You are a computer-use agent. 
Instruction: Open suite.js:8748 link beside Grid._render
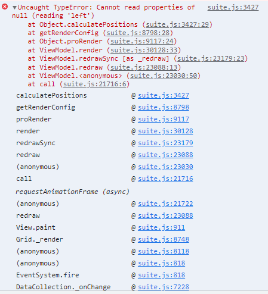pyautogui.click(x=164, y=240)
